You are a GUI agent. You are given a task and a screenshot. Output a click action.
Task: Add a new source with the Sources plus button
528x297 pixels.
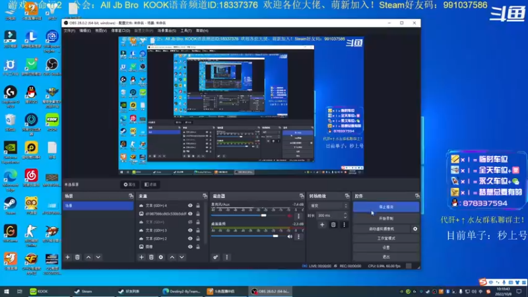point(141,257)
